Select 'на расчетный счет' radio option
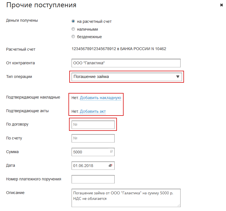Screen dimensions: 226x211 click(x=73, y=21)
